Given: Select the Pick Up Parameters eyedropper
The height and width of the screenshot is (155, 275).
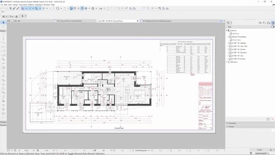Looking at the screenshot, I should pyautogui.click(x=14, y=9).
